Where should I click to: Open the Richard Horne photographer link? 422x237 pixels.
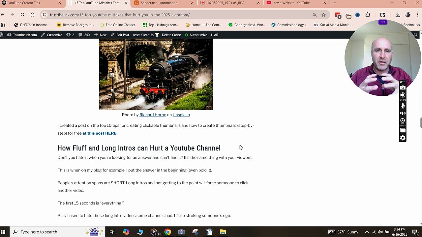(x=153, y=115)
